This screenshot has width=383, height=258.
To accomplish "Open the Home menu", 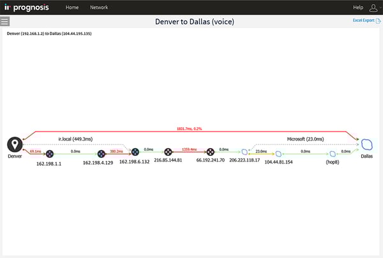I will (x=72, y=8).
